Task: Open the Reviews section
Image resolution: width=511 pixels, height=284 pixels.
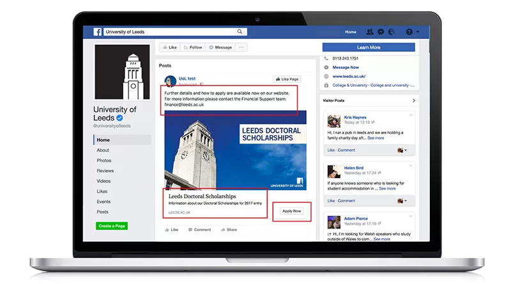Action: click(105, 170)
